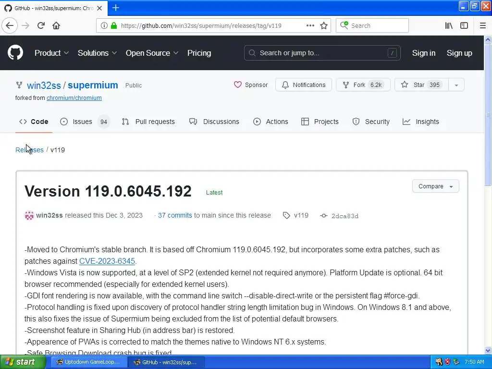
Task: Star the supermium repository
Action: point(422,85)
